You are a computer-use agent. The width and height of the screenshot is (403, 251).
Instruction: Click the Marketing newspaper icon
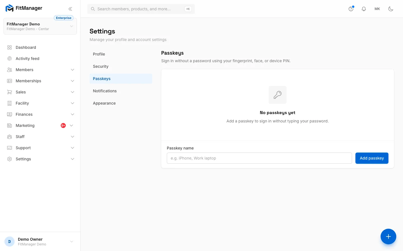click(x=10, y=126)
